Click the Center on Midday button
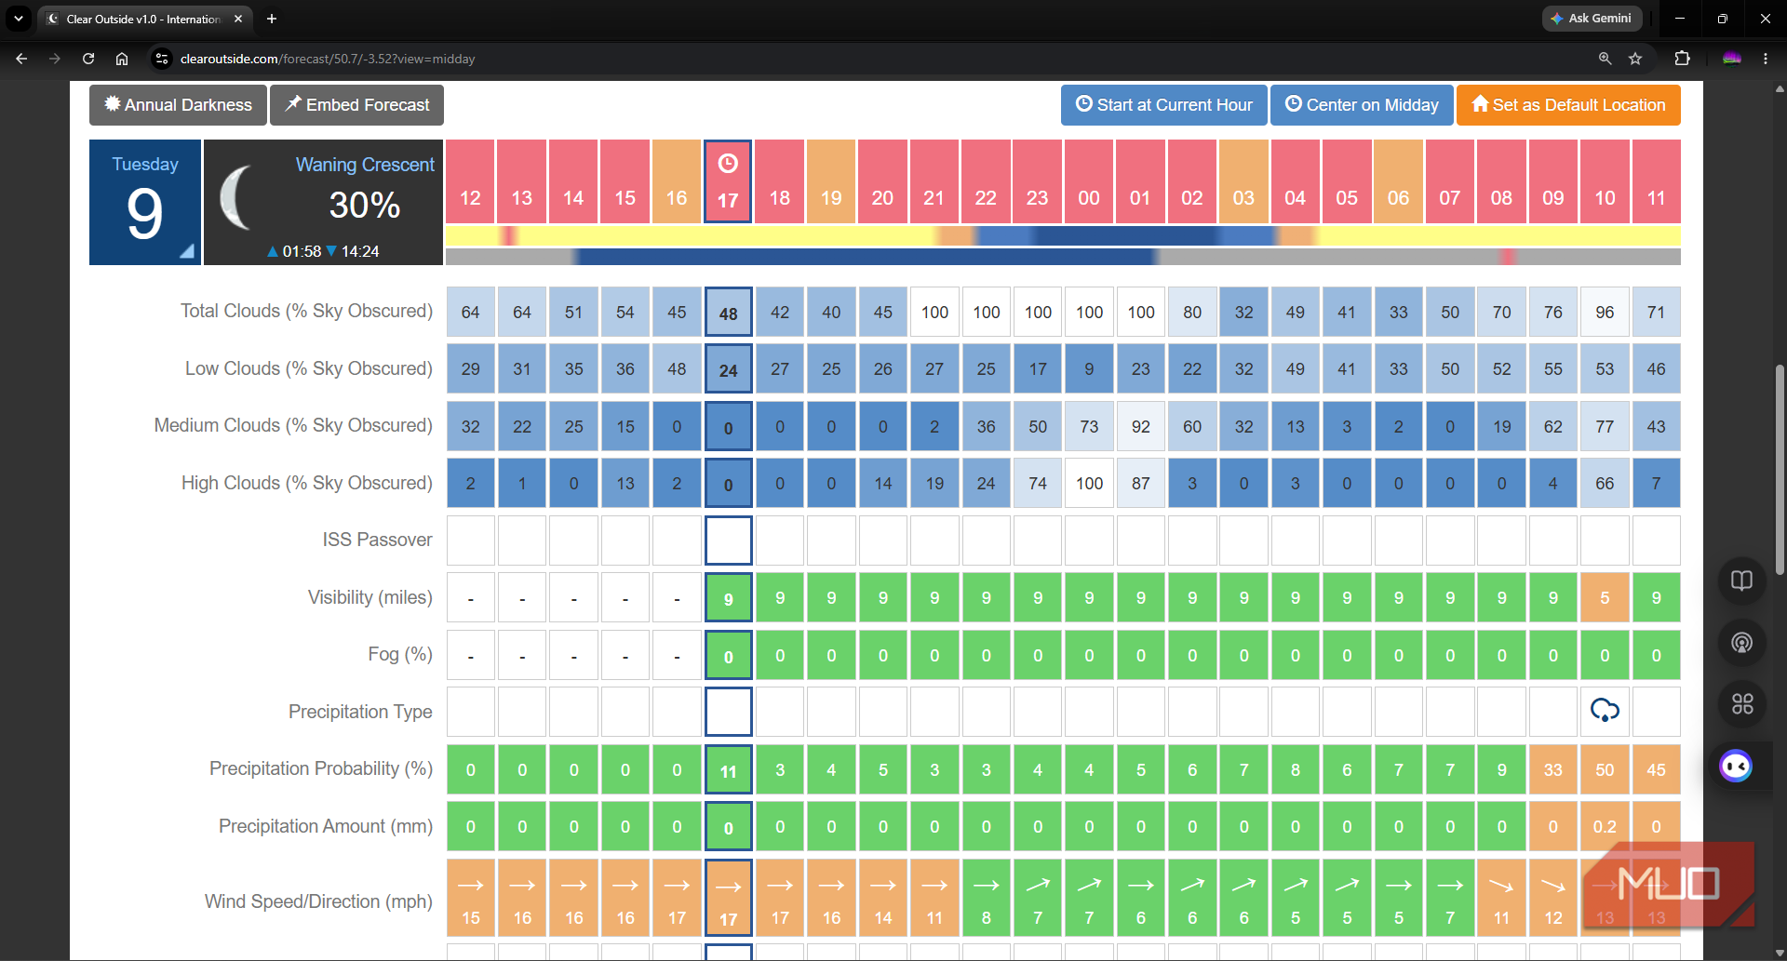Screen dimensions: 1787x961 pyautogui.click(x=1362, y=105)
